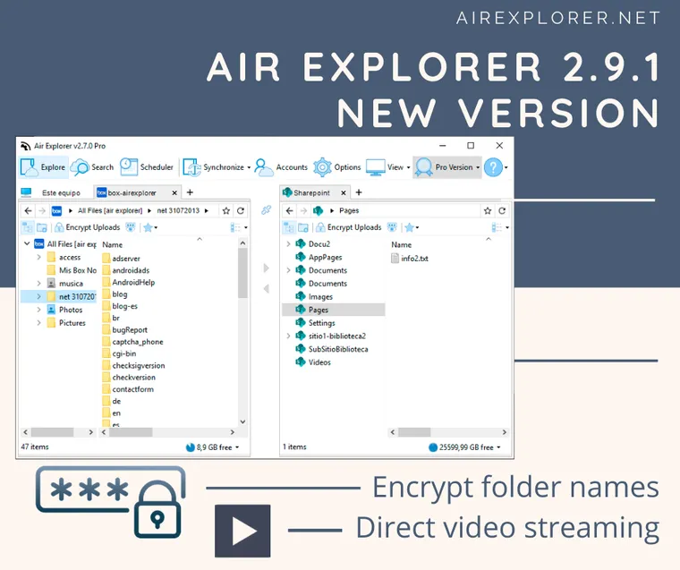Go forward in the right pane
This screenshot has width=680, height=570.
coord(303,211)
